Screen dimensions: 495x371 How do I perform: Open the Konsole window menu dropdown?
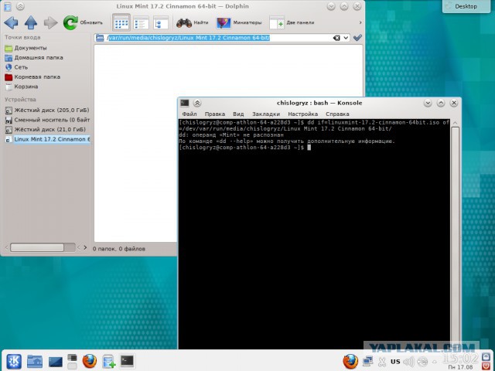185,103
